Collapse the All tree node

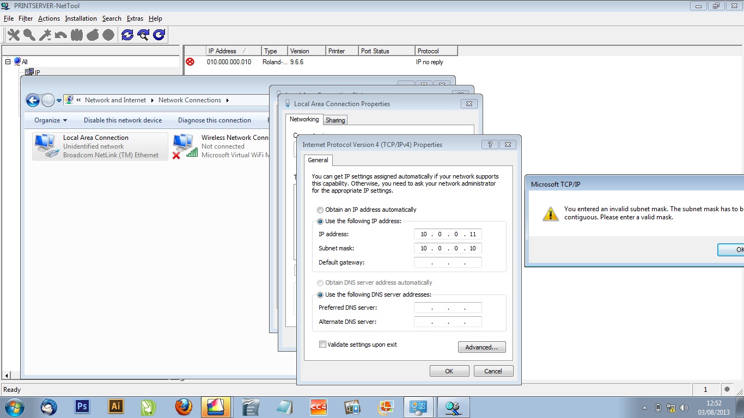pyautogui.click(x=8, y=62)
